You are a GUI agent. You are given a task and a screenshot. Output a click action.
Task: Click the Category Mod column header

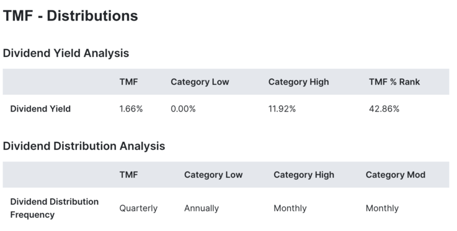point(396,175)
